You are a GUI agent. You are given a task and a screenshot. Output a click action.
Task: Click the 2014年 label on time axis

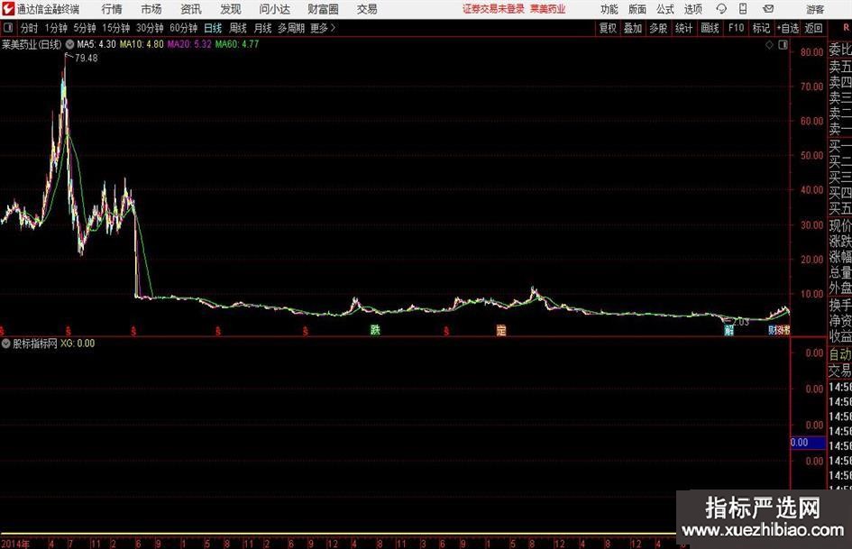tap(15, 544)
